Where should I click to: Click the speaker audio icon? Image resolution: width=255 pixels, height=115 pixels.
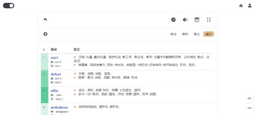coord(185,20)
